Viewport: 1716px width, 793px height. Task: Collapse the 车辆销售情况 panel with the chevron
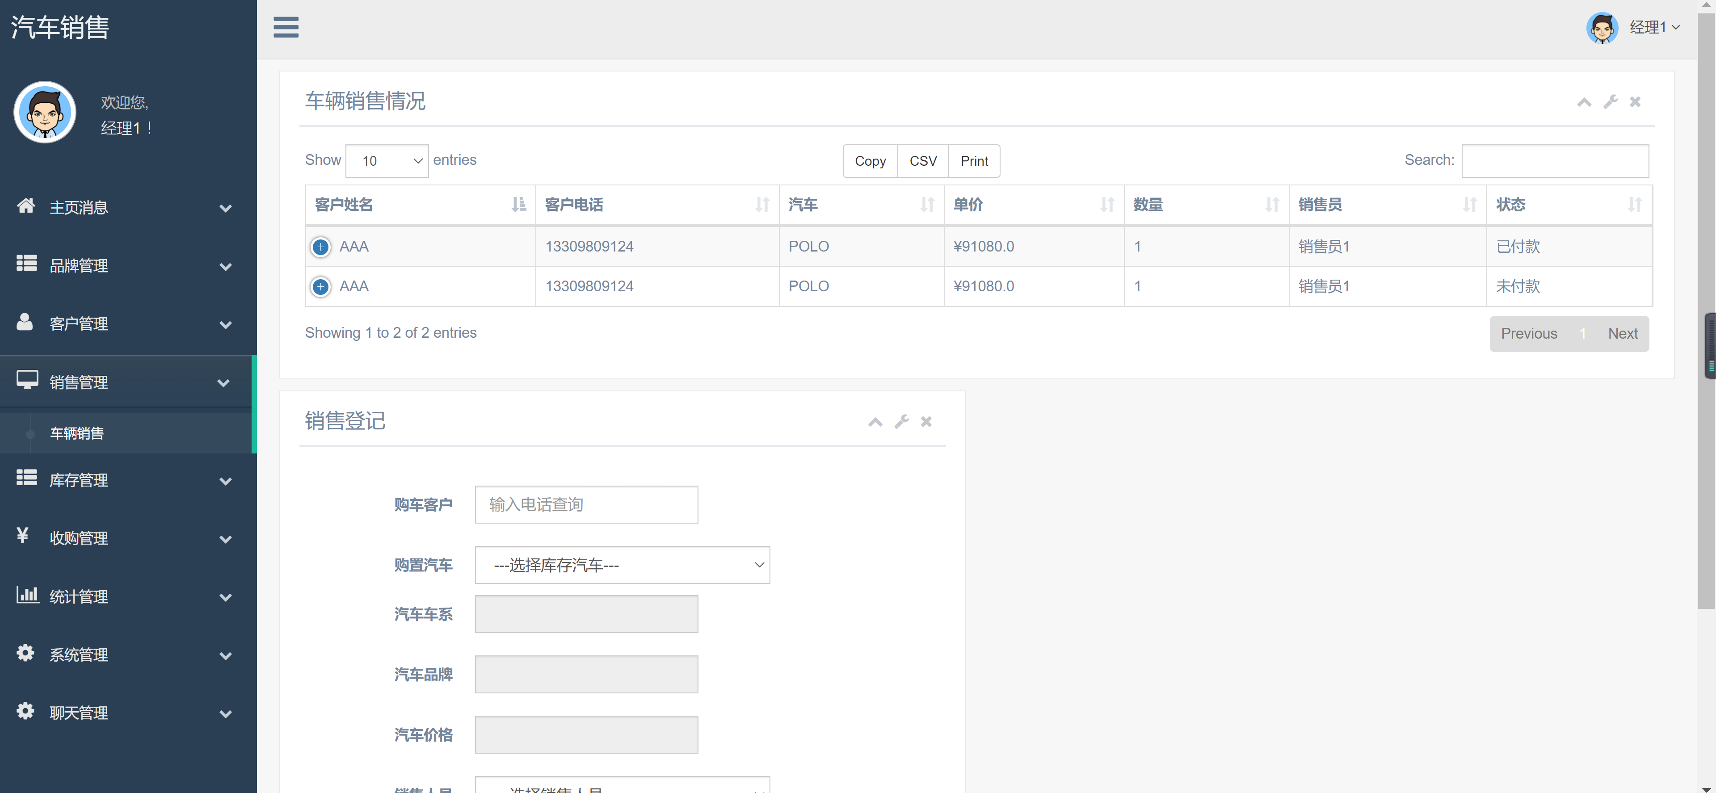(1584, 102)
